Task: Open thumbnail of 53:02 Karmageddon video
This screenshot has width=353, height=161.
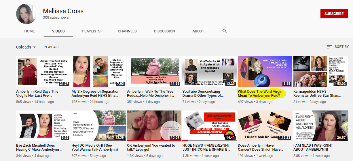Action: (320, 71)
